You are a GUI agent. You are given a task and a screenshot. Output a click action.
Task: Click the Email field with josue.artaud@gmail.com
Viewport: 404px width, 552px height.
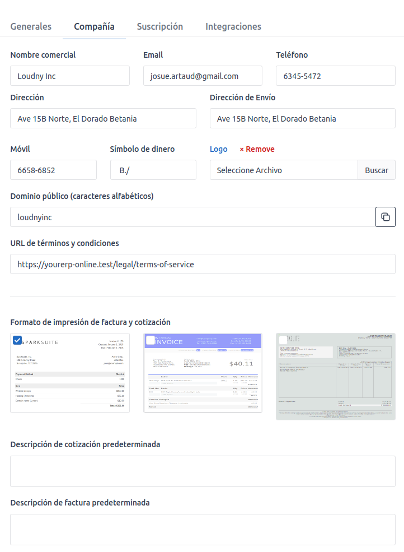(203, 76)
